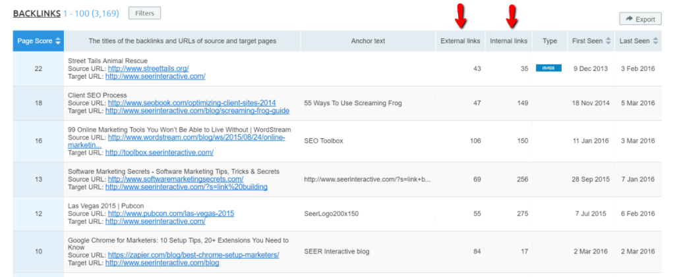
Task: Open pubcon.com las-vegas-2015 source link
Action: click(x=171, y=213)
